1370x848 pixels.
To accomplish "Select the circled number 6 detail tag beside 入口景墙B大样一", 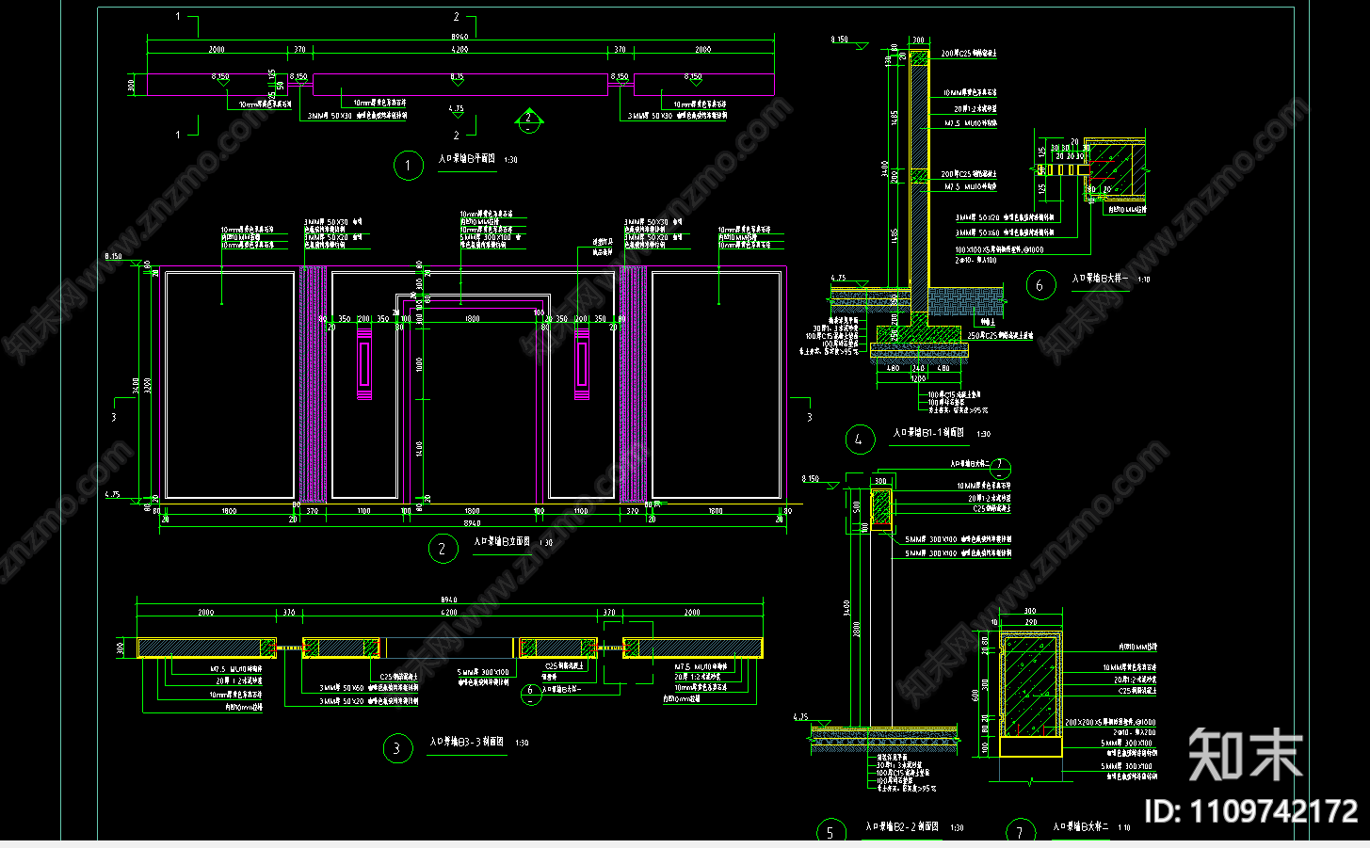I will [1040, 285].
